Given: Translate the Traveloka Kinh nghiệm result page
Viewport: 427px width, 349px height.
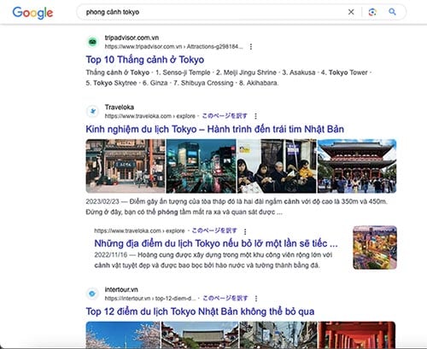Looking at the screenshot, I should pyautogui.click(x=225, y=116).
